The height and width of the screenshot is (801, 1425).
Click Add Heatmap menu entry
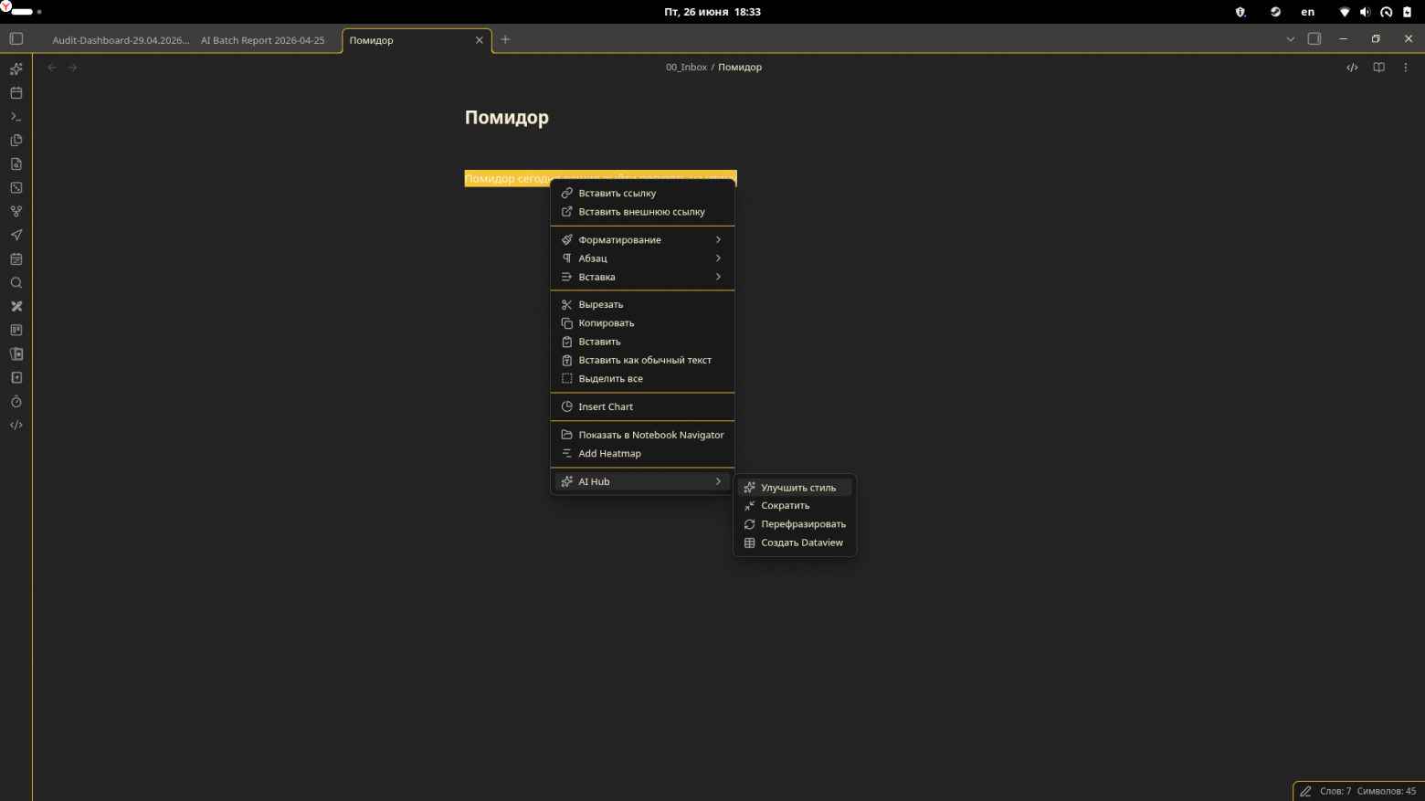click(x=642, y=454)
